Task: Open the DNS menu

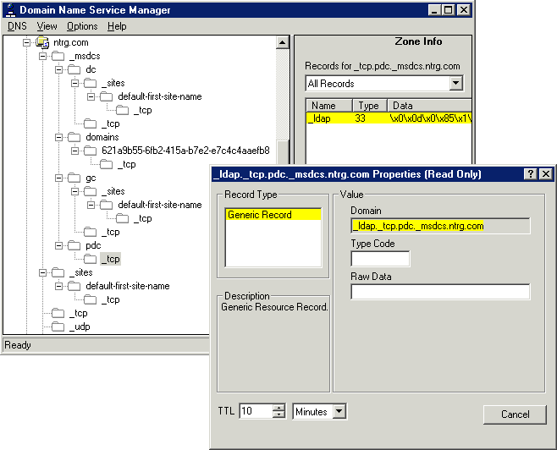Action: (17, 26)
